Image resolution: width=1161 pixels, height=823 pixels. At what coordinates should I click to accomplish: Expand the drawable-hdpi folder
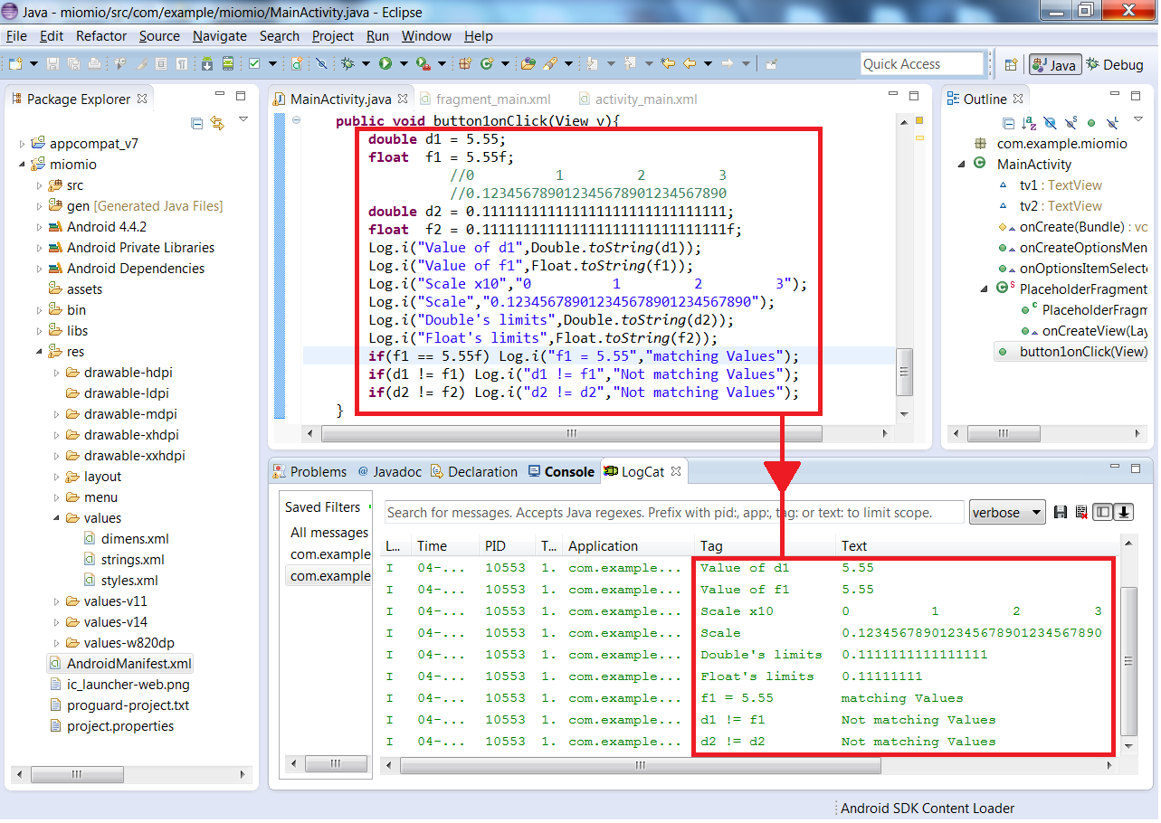point(56,373)
